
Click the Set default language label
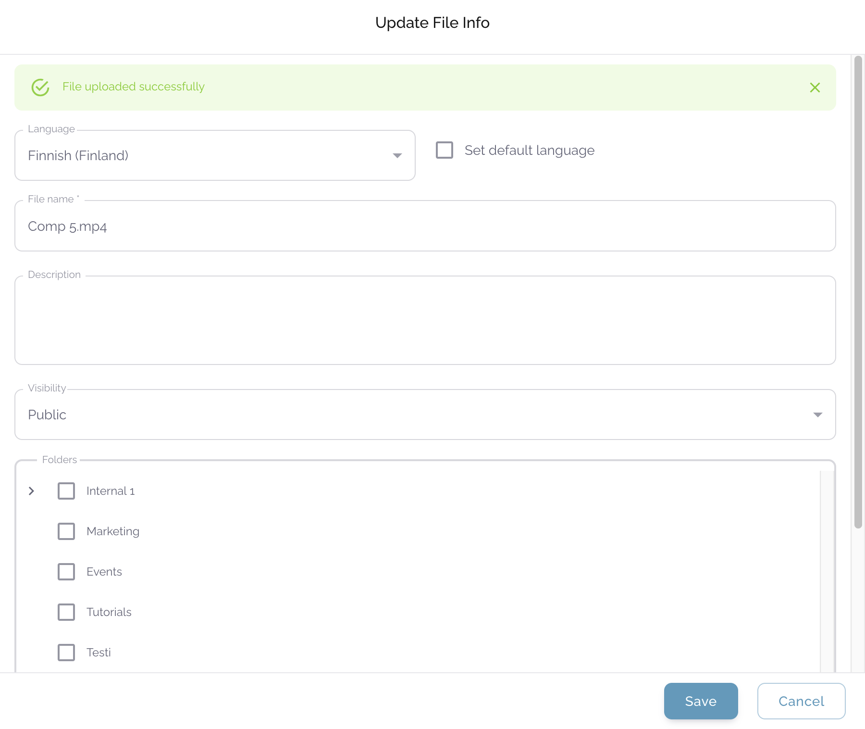pyautogui.click(x=530, y=151)
